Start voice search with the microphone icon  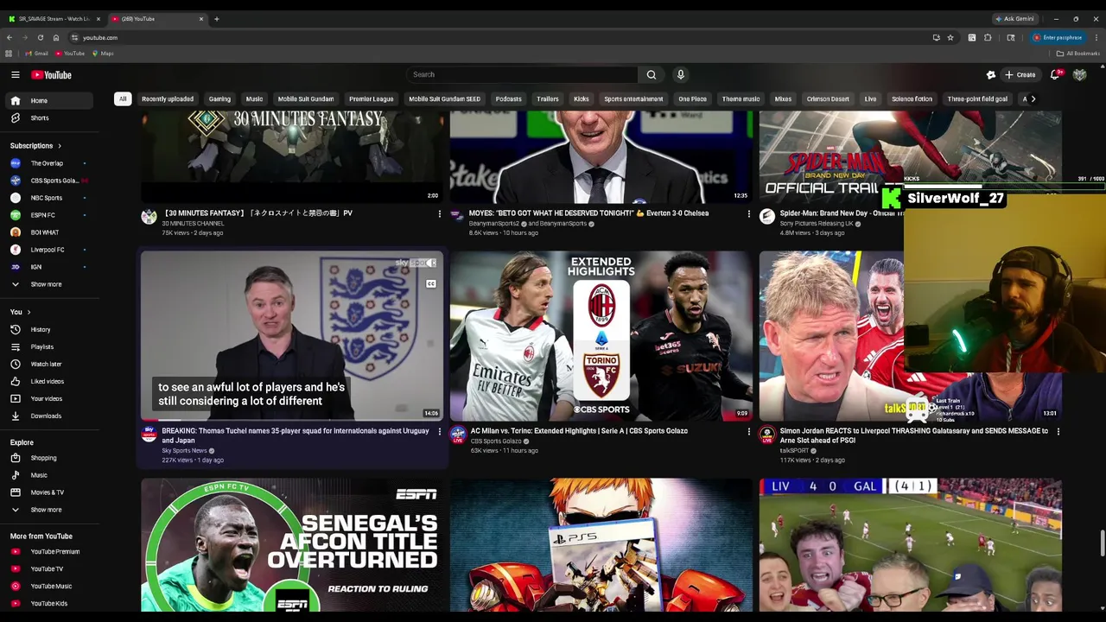[681, 75]
